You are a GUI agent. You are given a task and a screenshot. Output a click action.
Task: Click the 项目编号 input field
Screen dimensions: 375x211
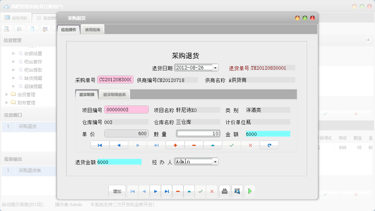coord(126,110)
